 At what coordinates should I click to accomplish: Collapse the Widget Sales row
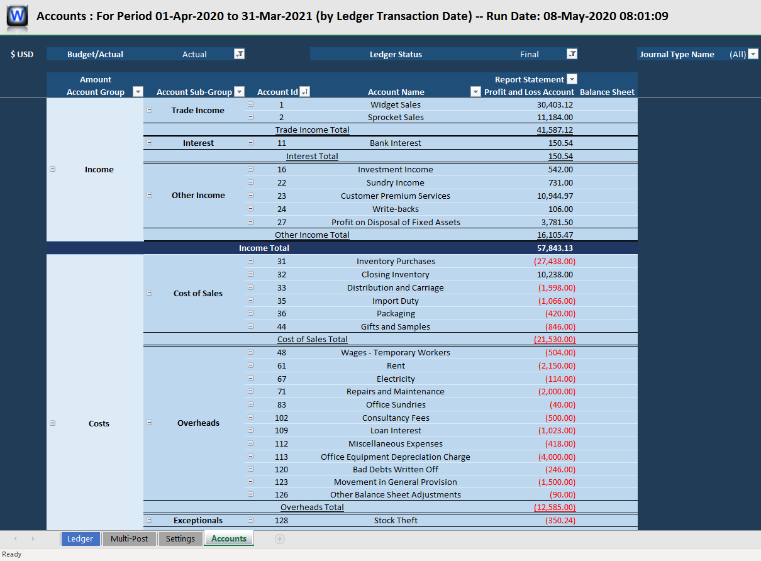[x=250, y=104]
